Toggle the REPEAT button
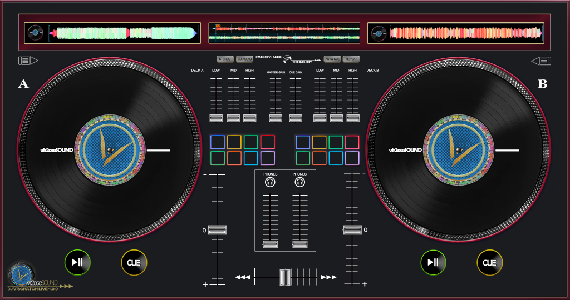Image resolution: width=570 pixels, height=300 pixels. click(x=351, y=59)
